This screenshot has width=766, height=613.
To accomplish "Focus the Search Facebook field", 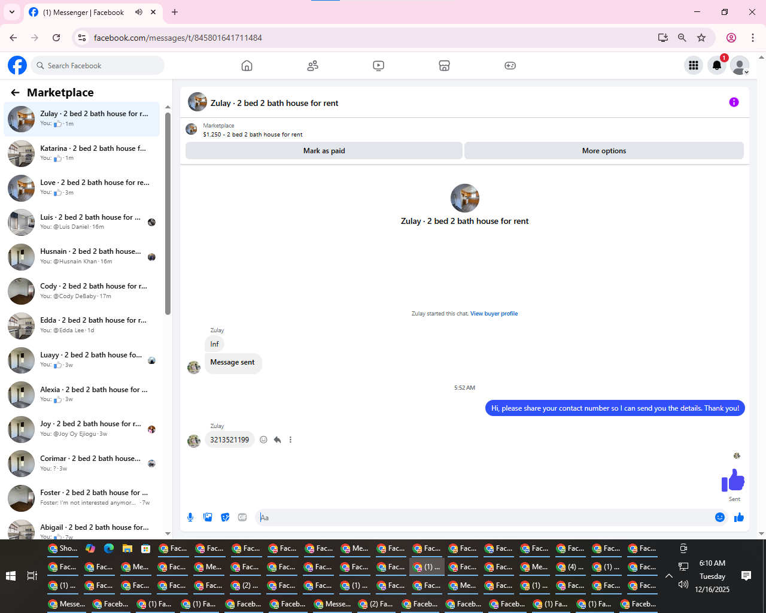I will pyautogui.click(x=97, y=65).
